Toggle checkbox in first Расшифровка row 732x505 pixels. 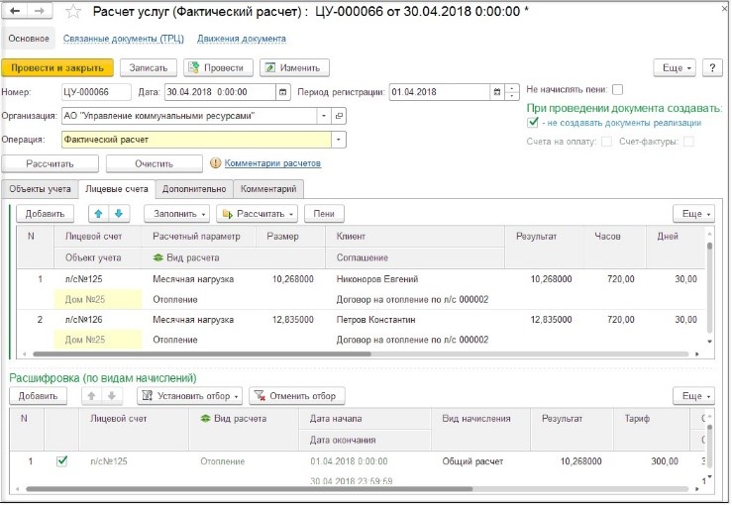click(x=62, y=460)
